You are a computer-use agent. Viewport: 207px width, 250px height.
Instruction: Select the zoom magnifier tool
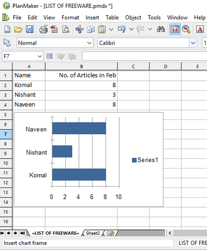(186, 29)
